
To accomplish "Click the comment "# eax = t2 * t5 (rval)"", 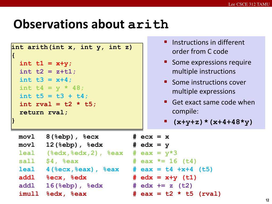I will click(177, 194).
